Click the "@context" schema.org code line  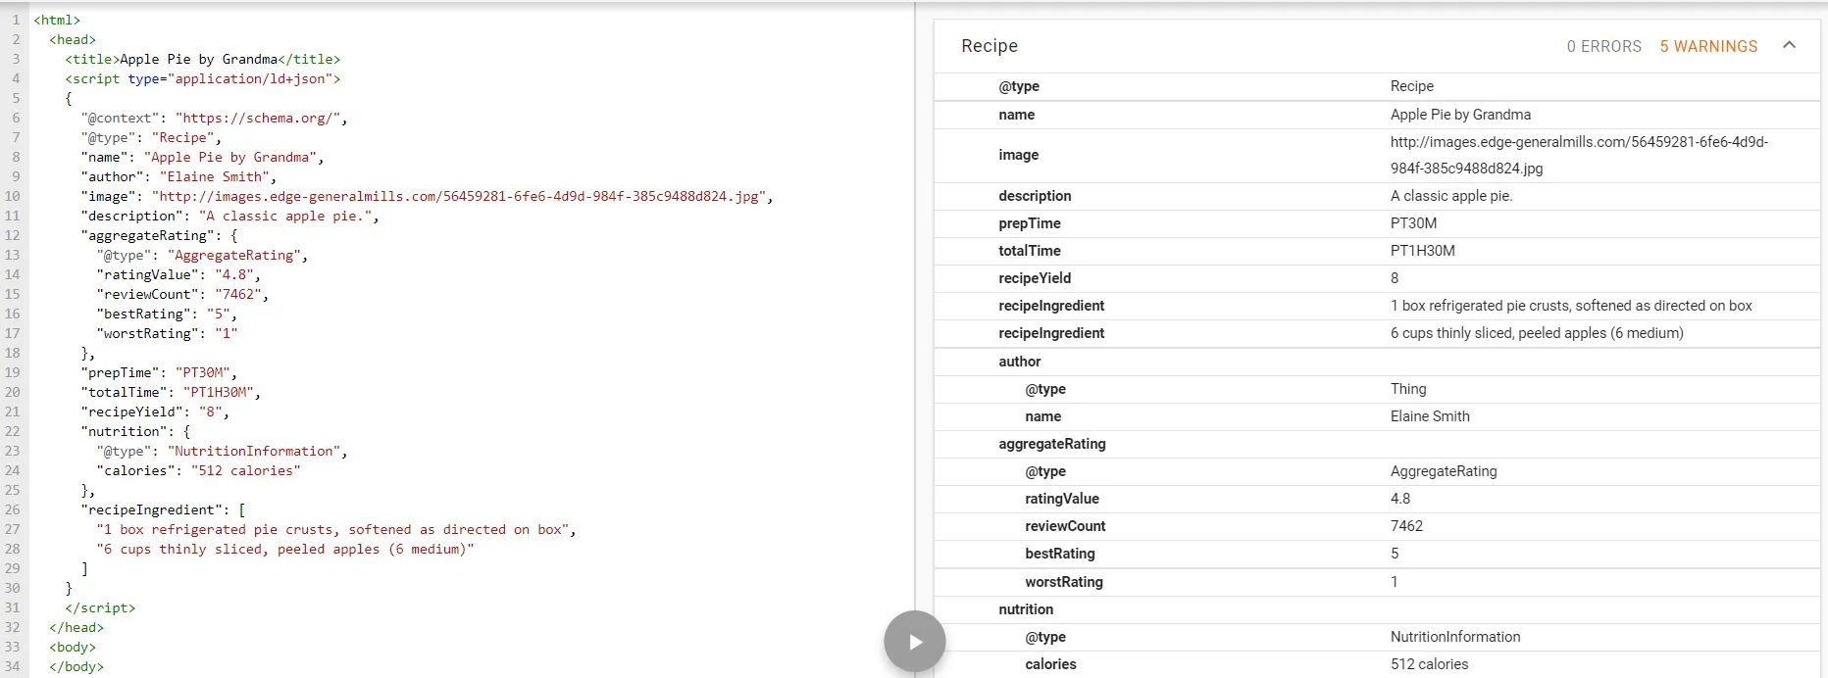coord(214,118)
